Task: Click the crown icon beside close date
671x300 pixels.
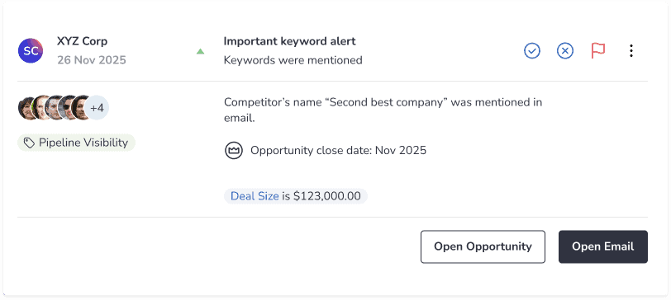Action: click(x=234, y=151)
